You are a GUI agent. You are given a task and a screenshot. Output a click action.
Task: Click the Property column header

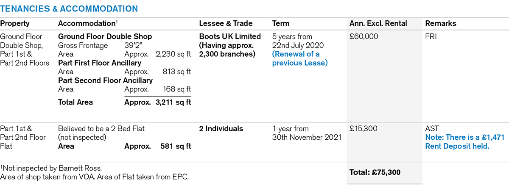[15, 24]
